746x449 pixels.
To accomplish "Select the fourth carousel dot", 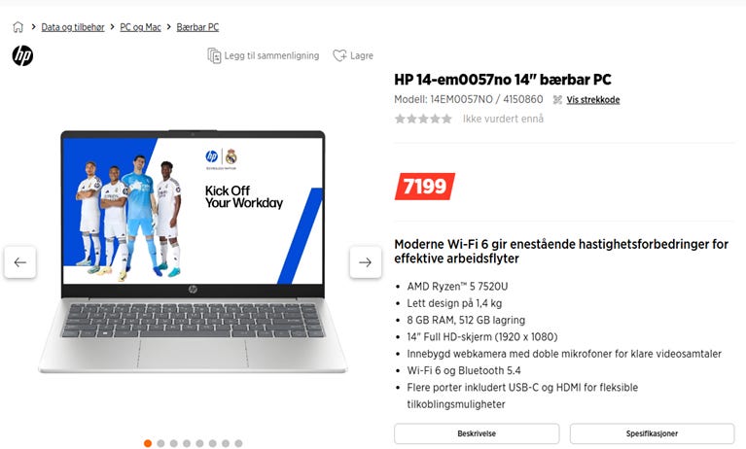I will tap(187, 443).
